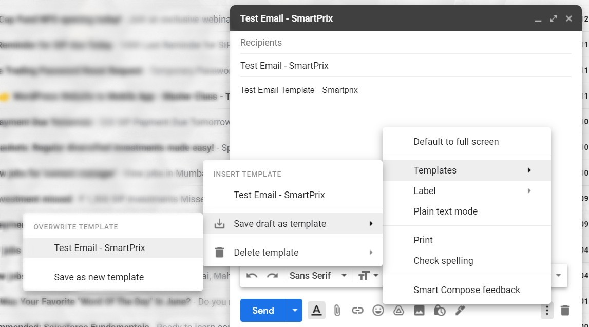Insert link using chain icon

(x=357, y=311)
